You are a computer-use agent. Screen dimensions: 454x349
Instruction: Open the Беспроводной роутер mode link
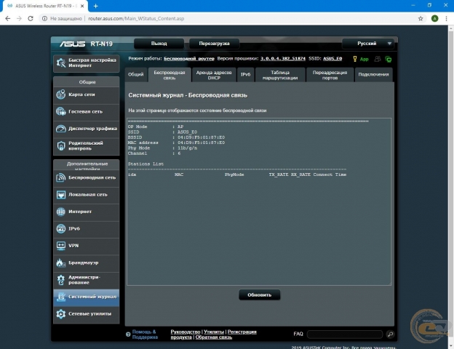(x=189, y=59)
